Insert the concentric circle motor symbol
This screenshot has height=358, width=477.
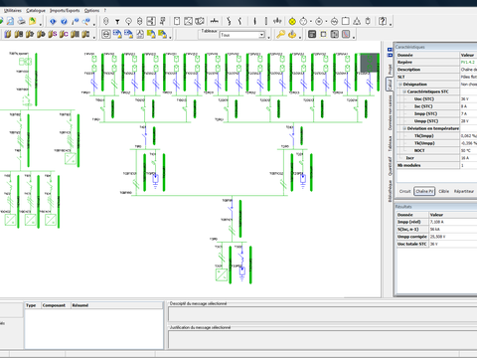coord(319,22)
